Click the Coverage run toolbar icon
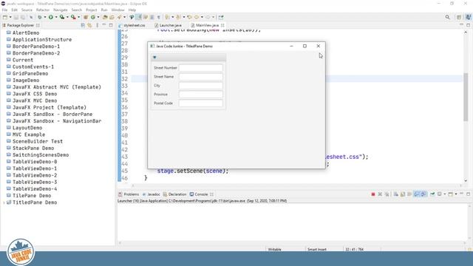473x266 pixels. [62, 17]
